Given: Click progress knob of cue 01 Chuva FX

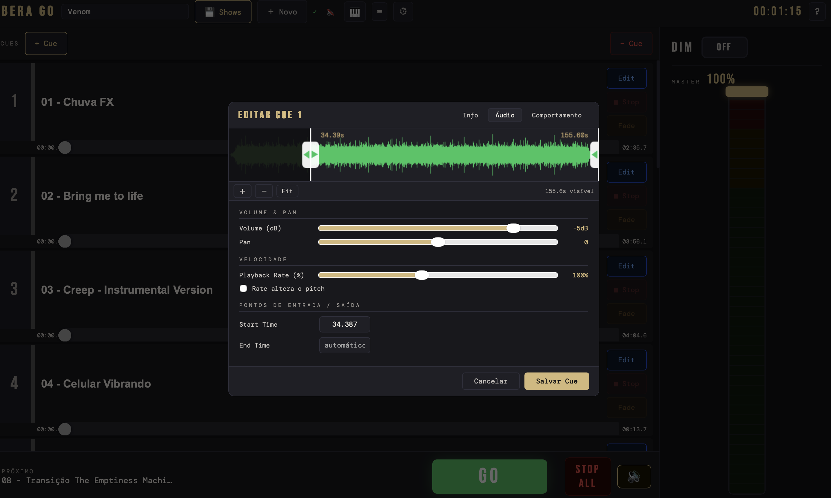Looking at the screenshot, I should click(65, 147).
